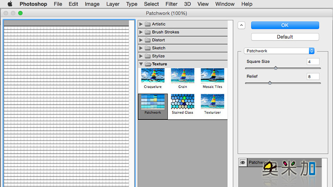333x187 pixels.
Task: Select the Stained Glass filter thumbnail
Action: point(183,102)
